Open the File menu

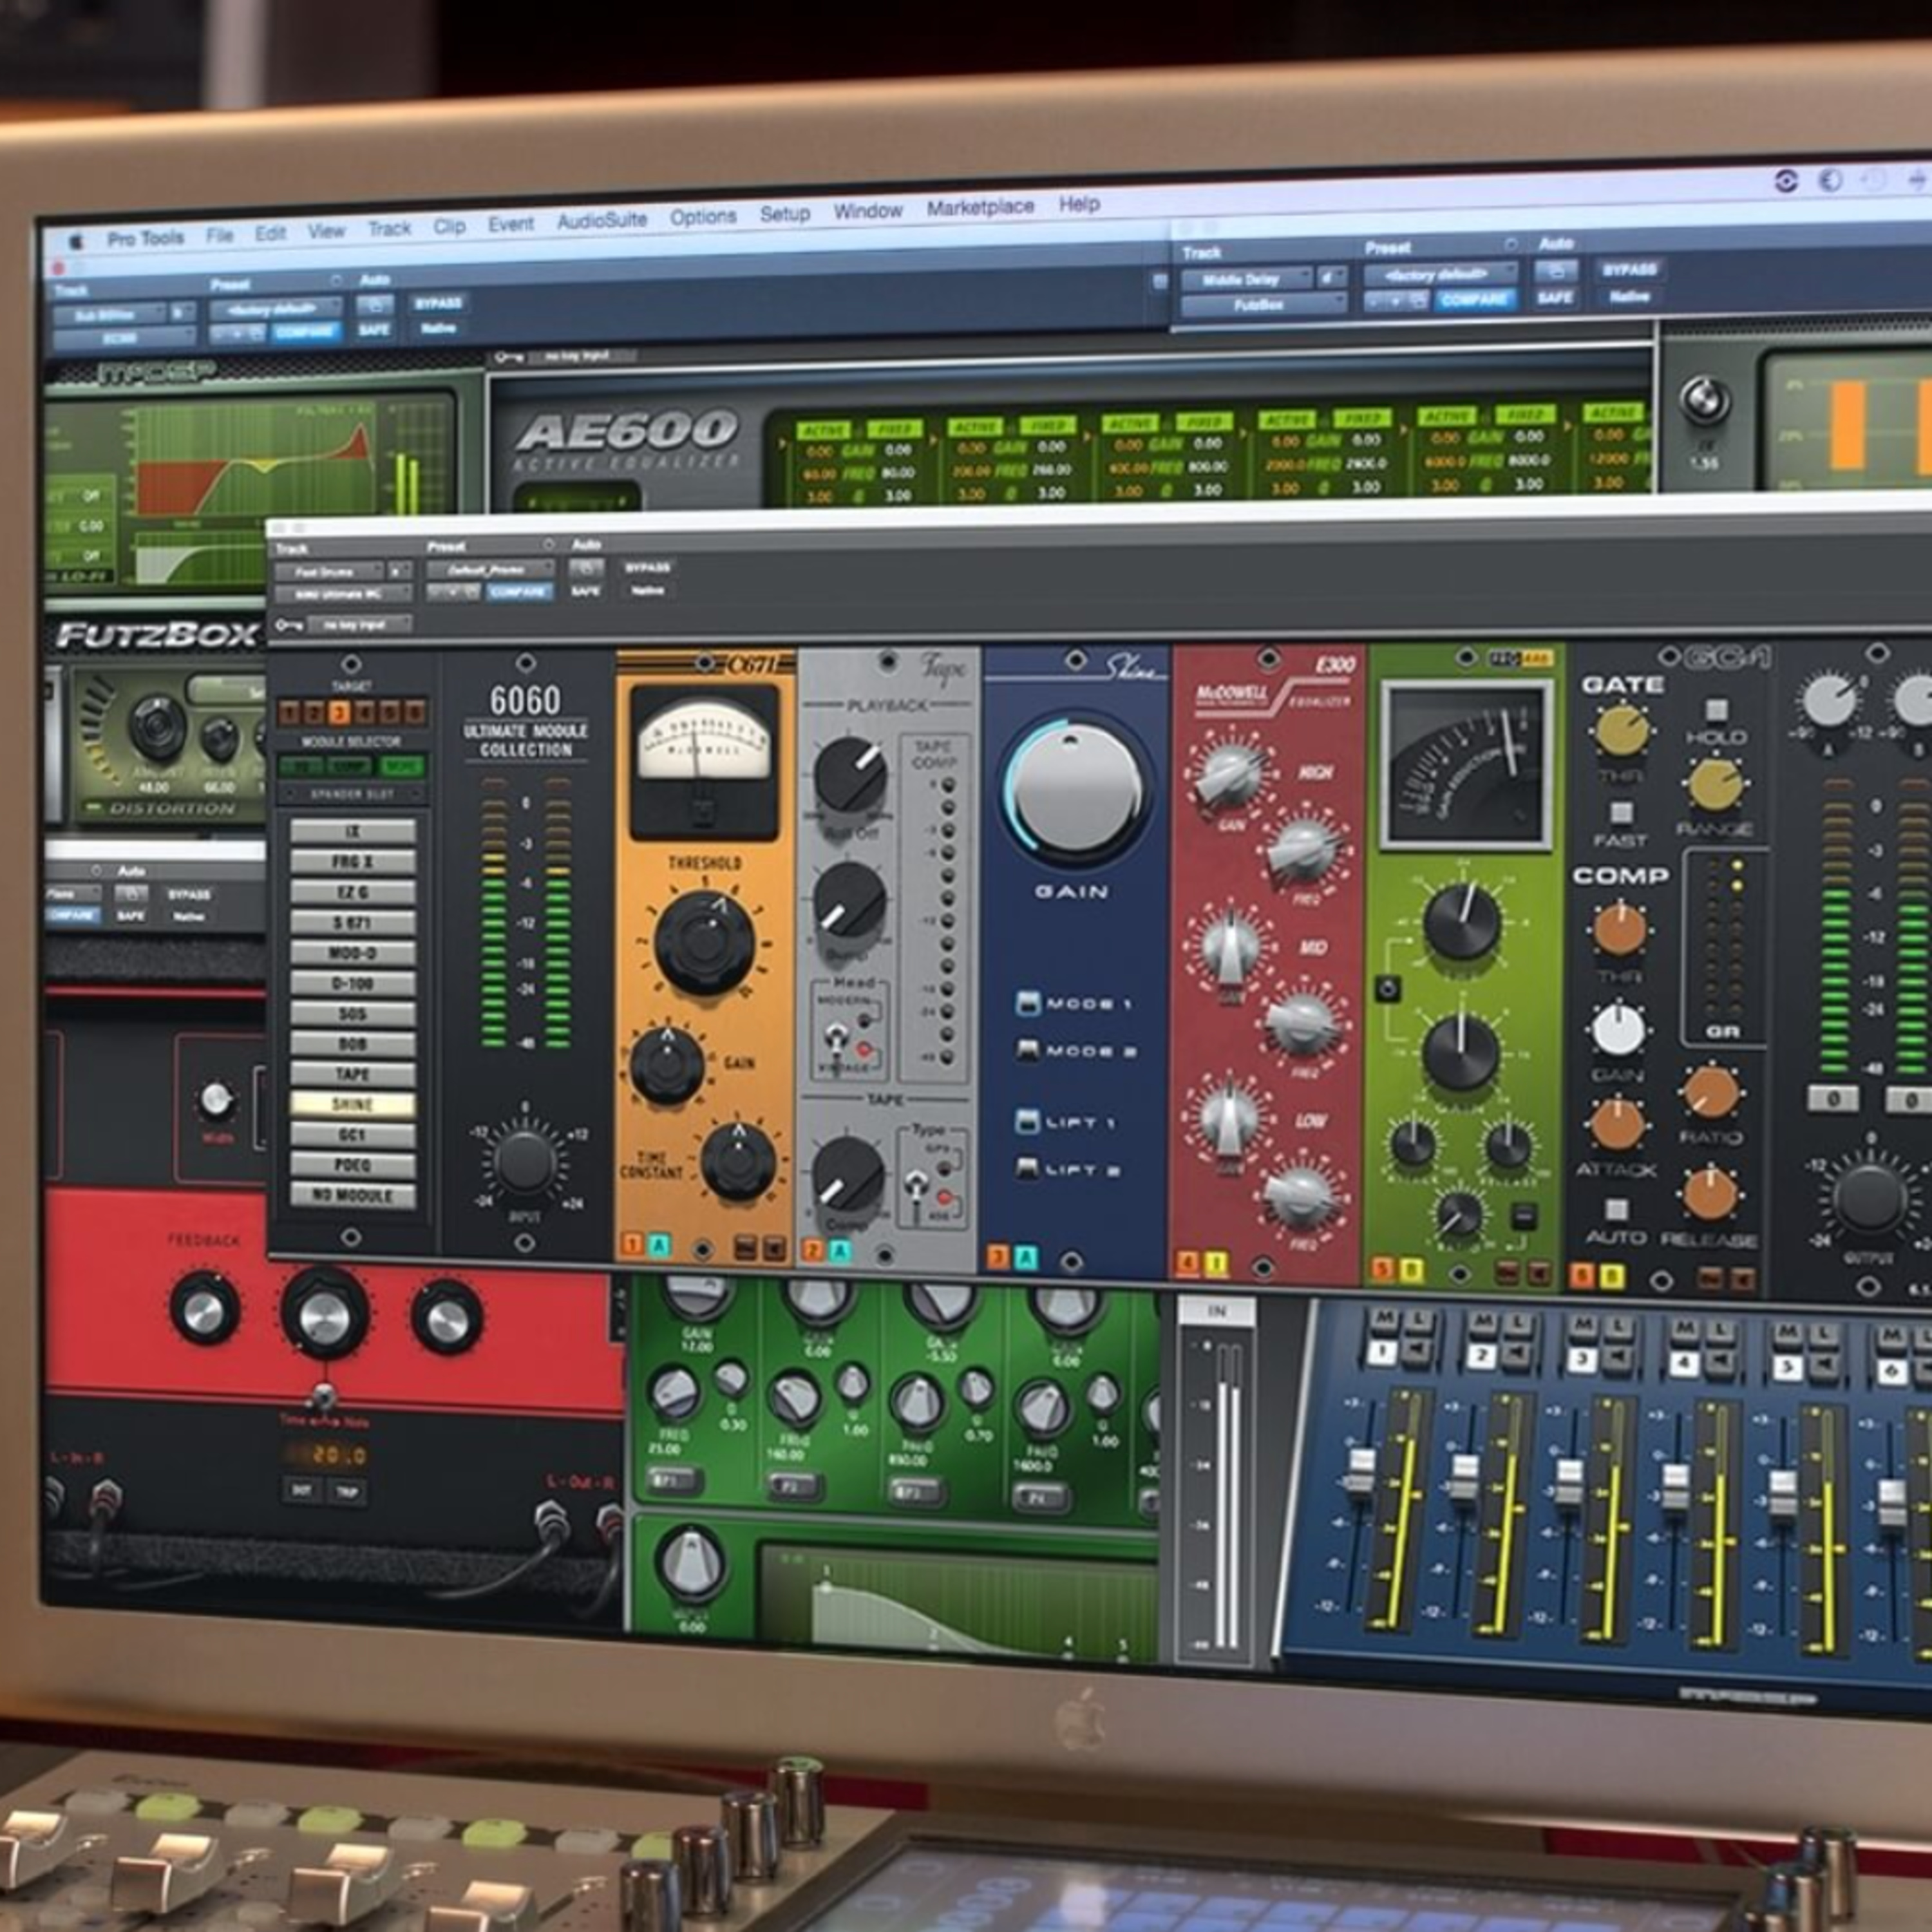coord(220,236)
